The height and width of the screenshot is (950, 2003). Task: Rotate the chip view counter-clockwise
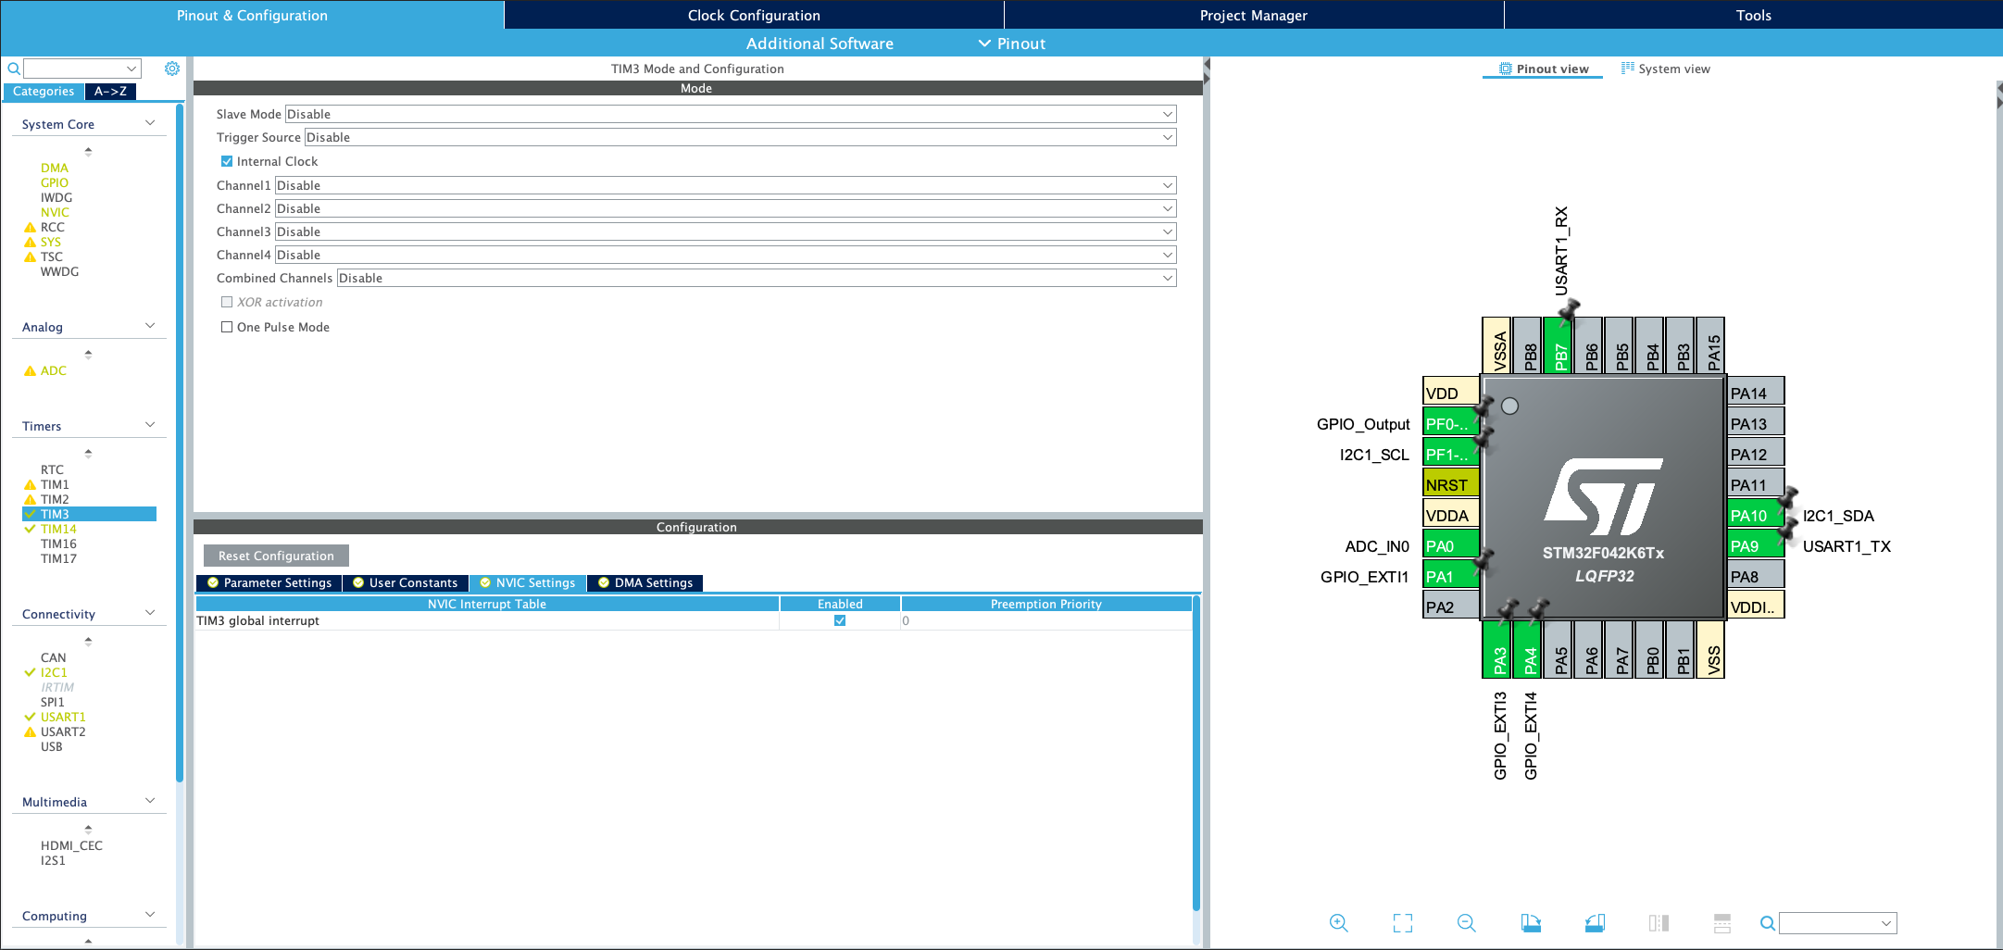point(1595,923)
